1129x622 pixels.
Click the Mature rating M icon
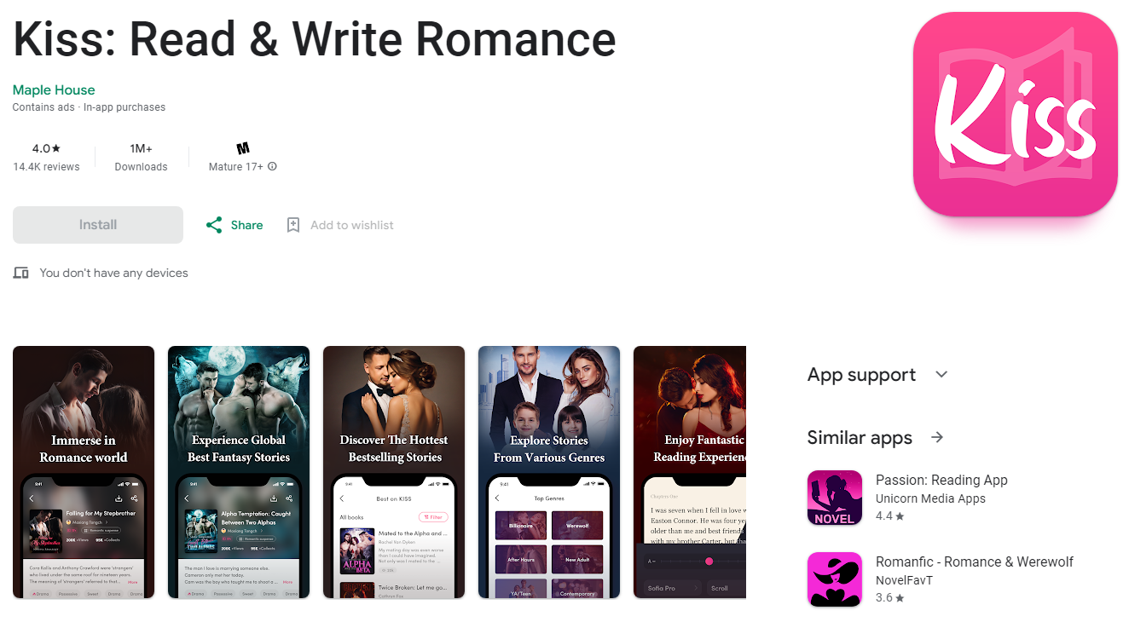[243, 148]
